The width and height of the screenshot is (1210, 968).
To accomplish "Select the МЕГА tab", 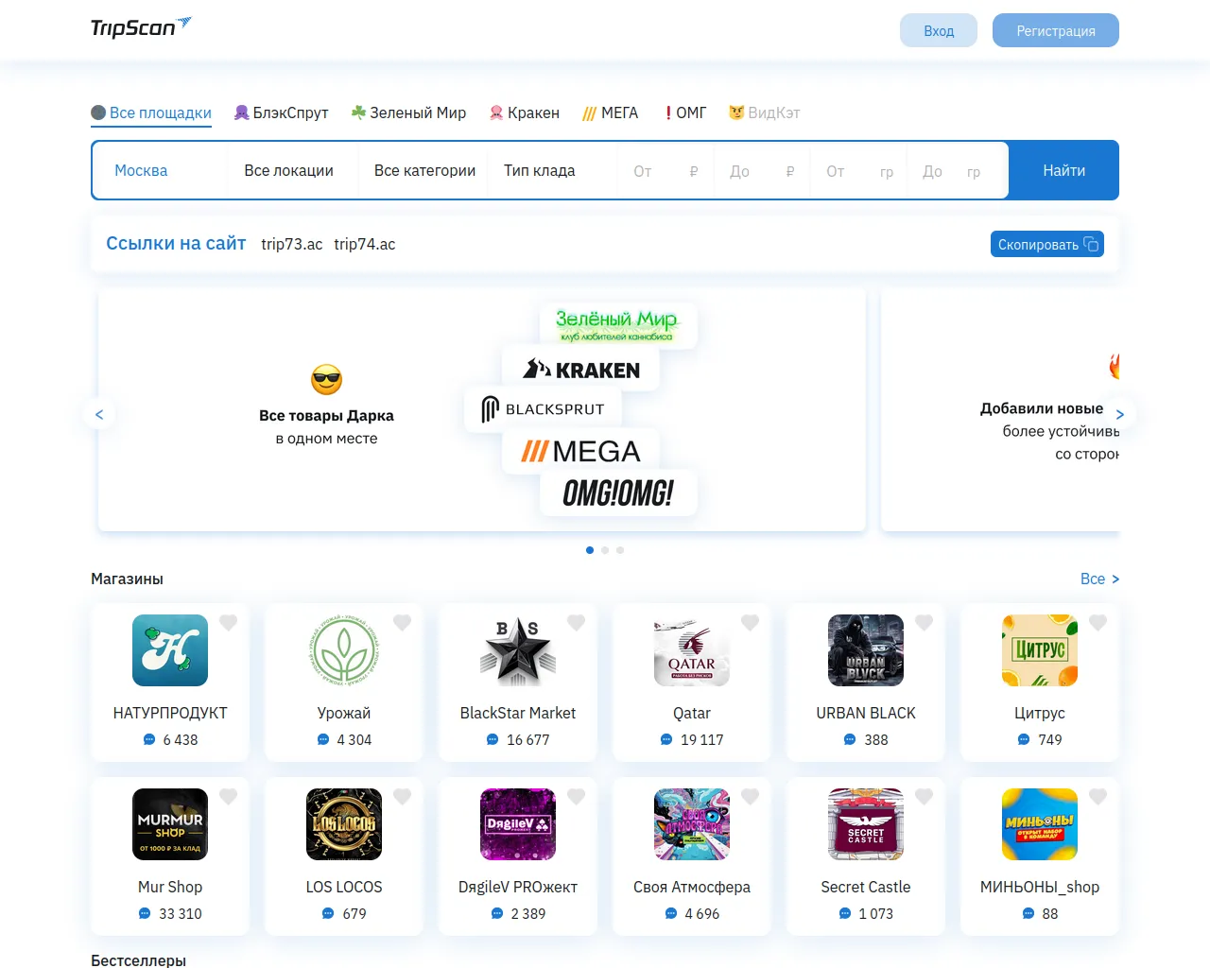I will pyautogui.click(x=611, y=112).
